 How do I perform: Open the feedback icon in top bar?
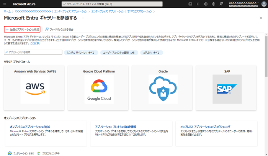click(221, 4)
